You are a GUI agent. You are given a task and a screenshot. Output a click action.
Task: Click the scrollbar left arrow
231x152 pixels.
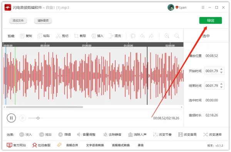(4, 107)
